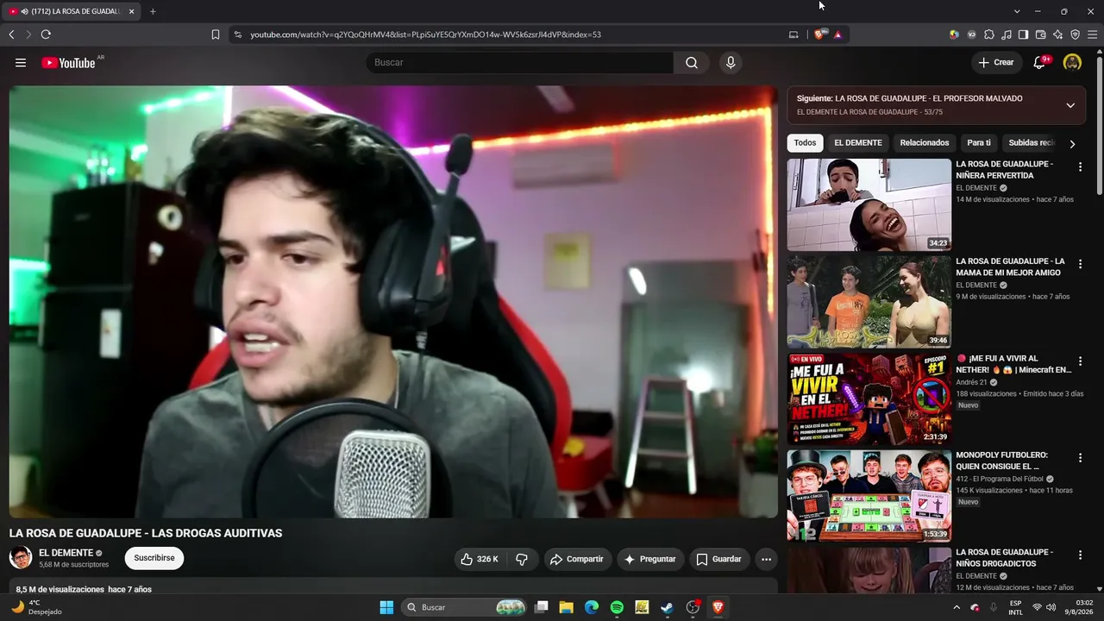Click the YouTube Buscar search field
The height and width of the screenshot is (621, 1104).
pos(520,62)
